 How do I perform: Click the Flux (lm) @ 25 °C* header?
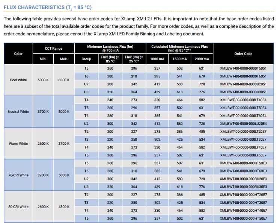pyautogui.click(x=134, y=59)
